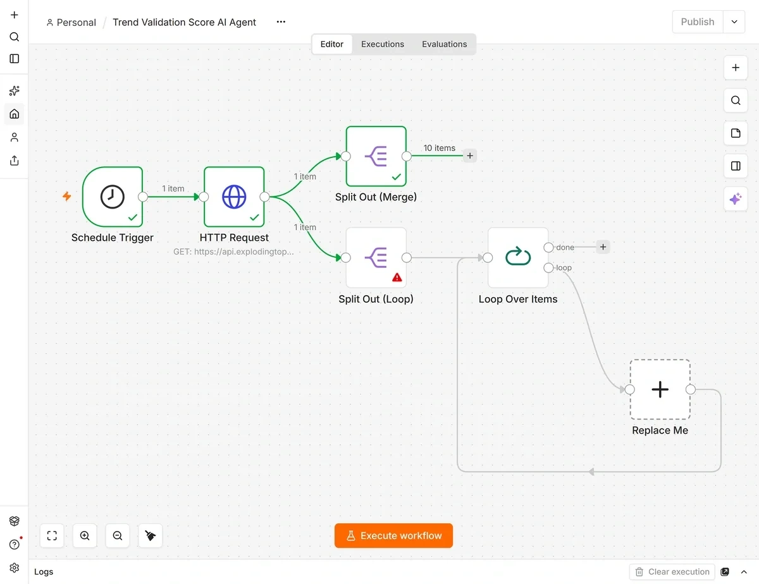Click the add node plus button on canvas right
The image size is (759, 584).
736,68
